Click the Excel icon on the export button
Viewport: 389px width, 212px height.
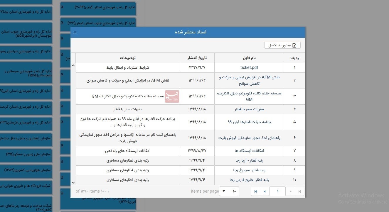294,45
